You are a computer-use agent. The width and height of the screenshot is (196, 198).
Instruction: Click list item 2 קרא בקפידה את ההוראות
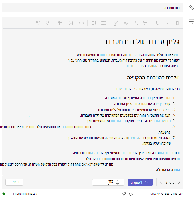(142, 104)
